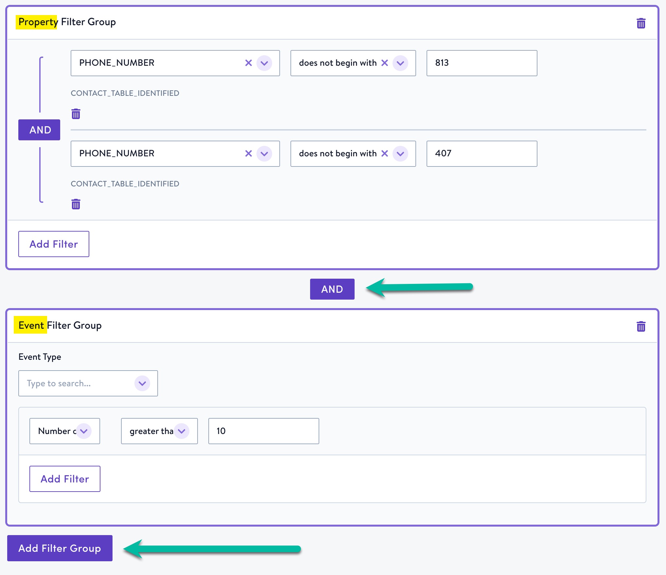Click the X icon on second PHONE_NUMBER field

pyautogui.click(x=248, y=153)
